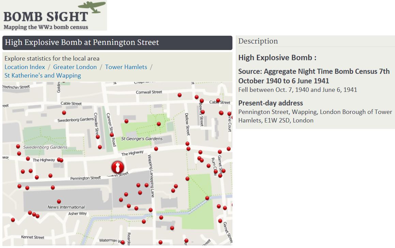Click the 'Source: Aggregate Night Time Bomb Census' text

pyautogui.click(x=314, y=76)
